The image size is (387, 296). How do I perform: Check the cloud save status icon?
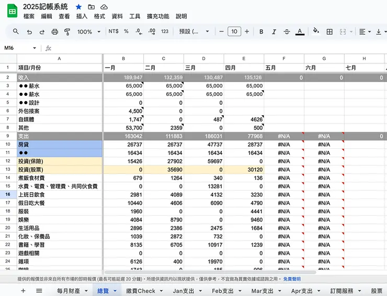click(x=104, y=7)
